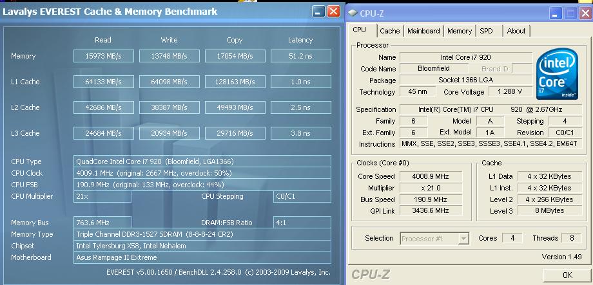Minimize the EVEREST benchmark window

point(318,12)
